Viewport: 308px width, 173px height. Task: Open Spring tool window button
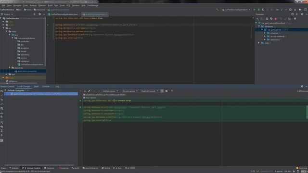[106, 168]
